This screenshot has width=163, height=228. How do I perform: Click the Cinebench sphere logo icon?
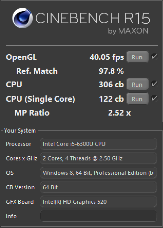(x=22, y=18)
